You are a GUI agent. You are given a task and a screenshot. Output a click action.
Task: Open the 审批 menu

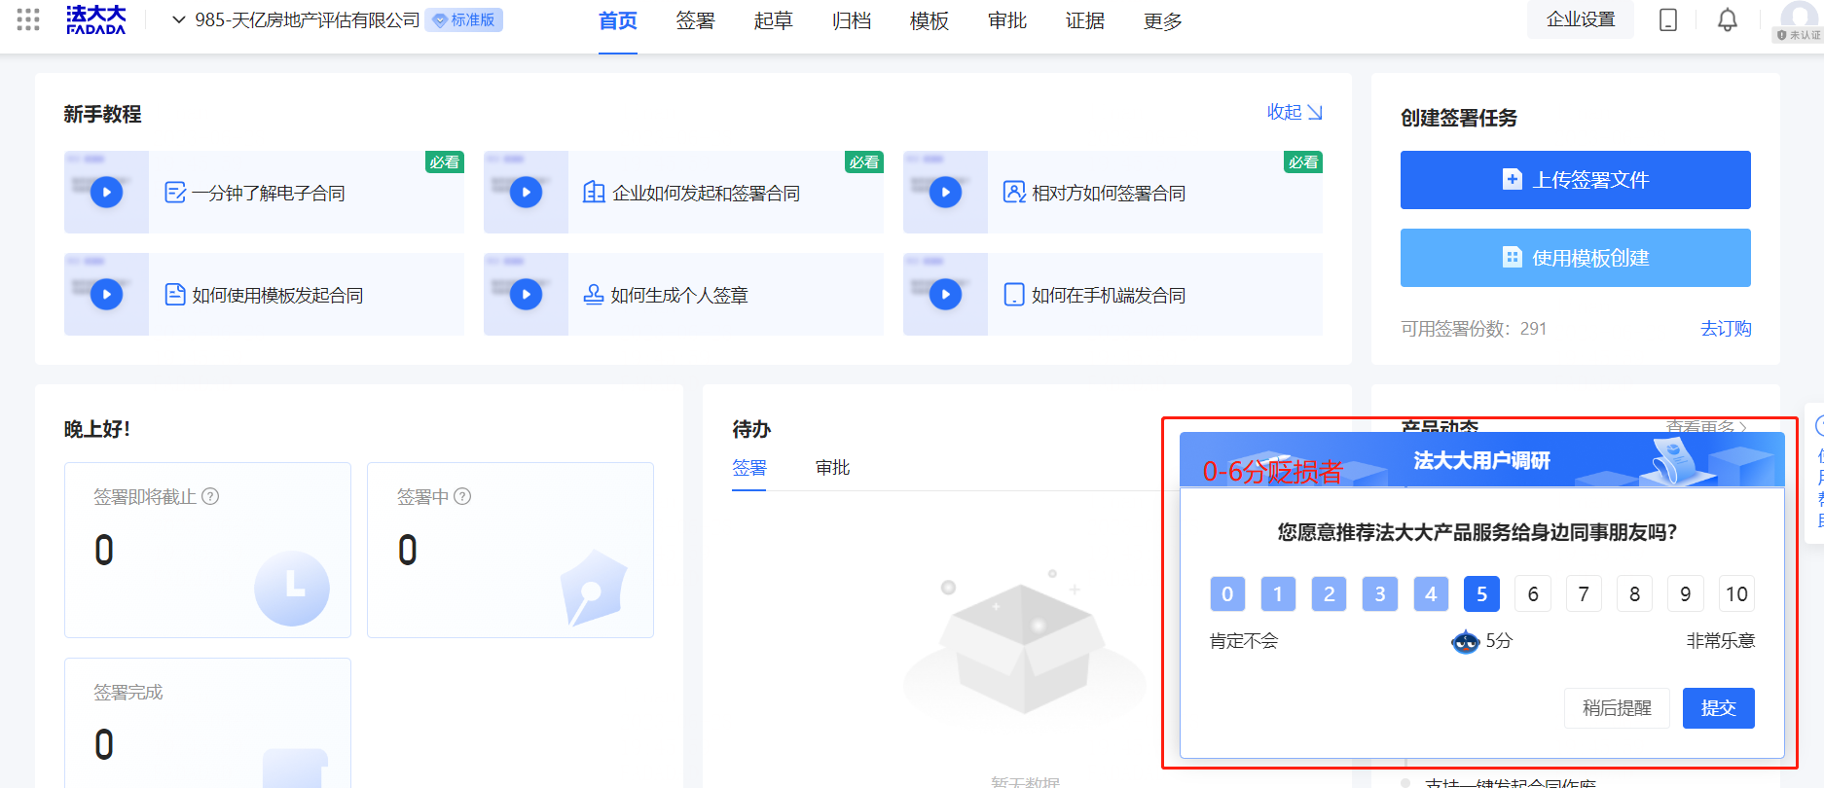[1007, 20]
